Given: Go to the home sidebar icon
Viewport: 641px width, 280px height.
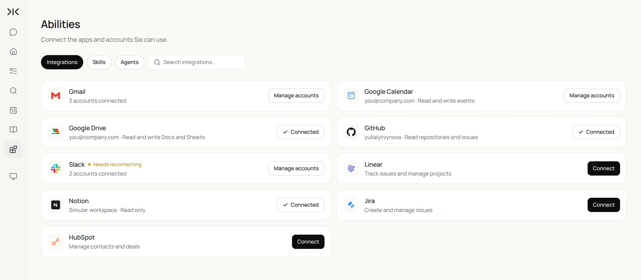Looking at the screenshot, I should click(x=13, y=52).
